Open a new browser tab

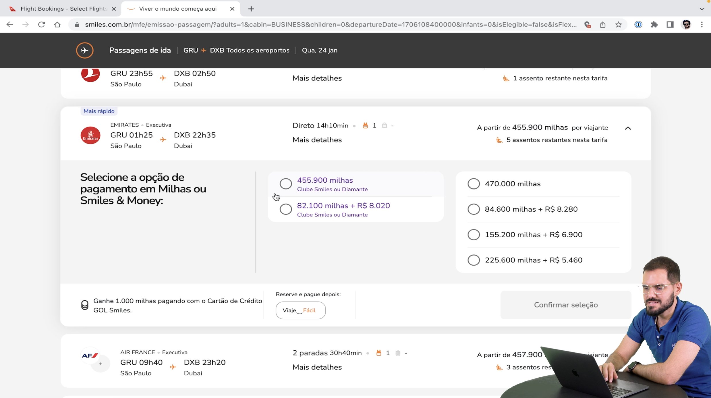click(x=251, y=9)
